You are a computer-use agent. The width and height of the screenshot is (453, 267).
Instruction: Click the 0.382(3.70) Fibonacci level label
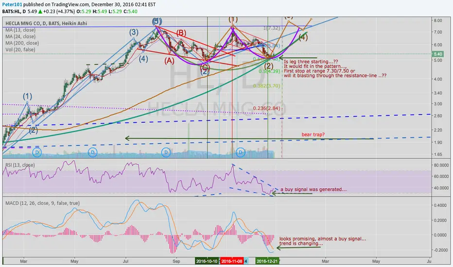pos(267,86)
